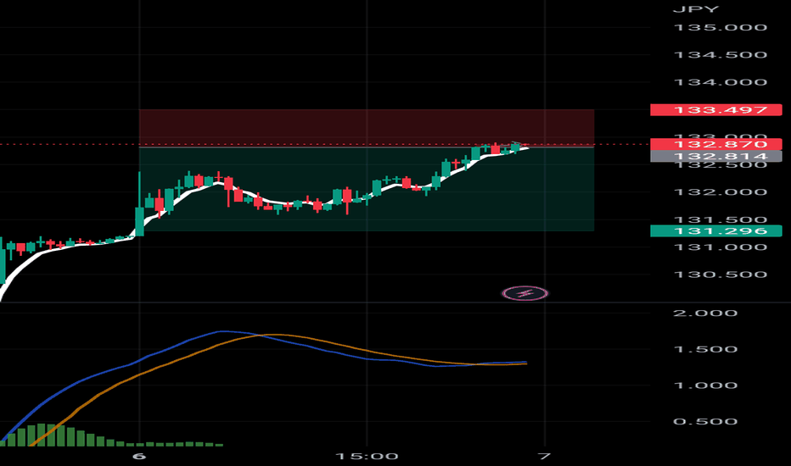Image resolution: width=791 pixels, height=466 pixels.
Task: Click the 2.000 indicator scale value
Action: tap(705, 313)
